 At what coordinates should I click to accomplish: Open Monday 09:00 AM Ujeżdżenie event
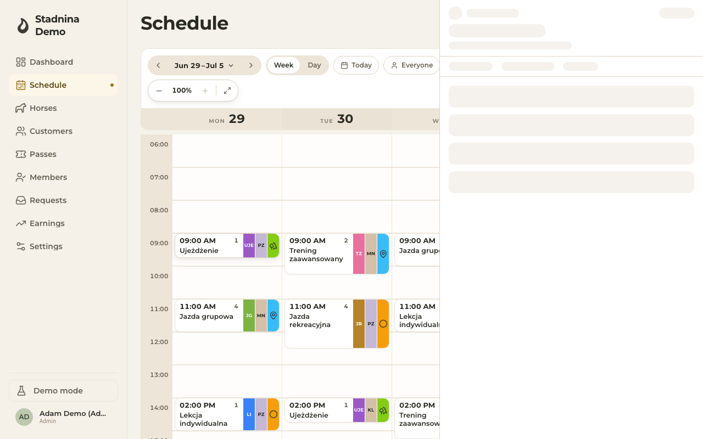point(209,246)
